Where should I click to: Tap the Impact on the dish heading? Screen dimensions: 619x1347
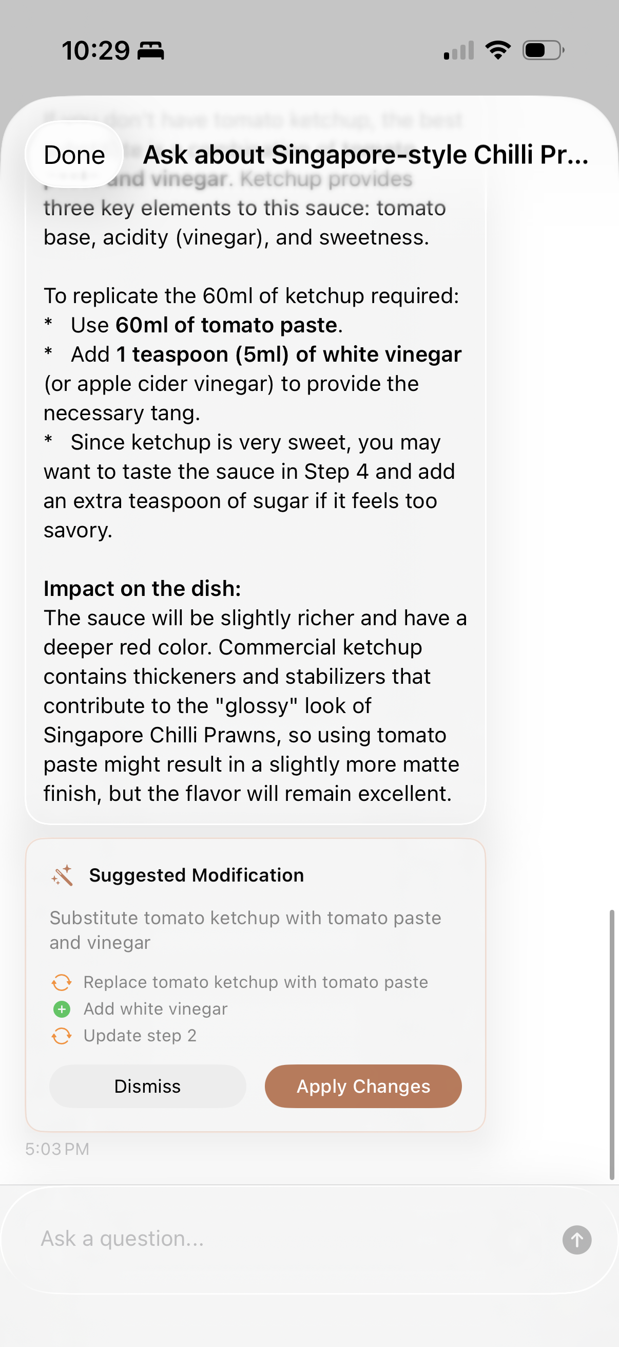(x=142, y=588)
